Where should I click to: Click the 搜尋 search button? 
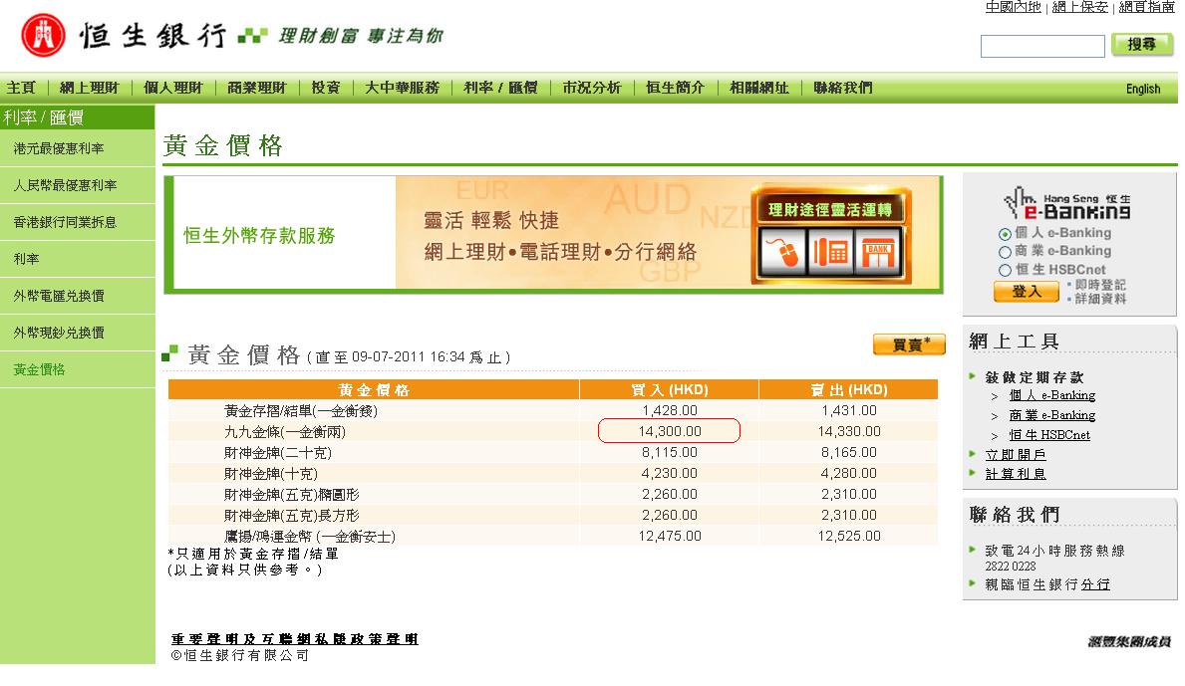1142,45
